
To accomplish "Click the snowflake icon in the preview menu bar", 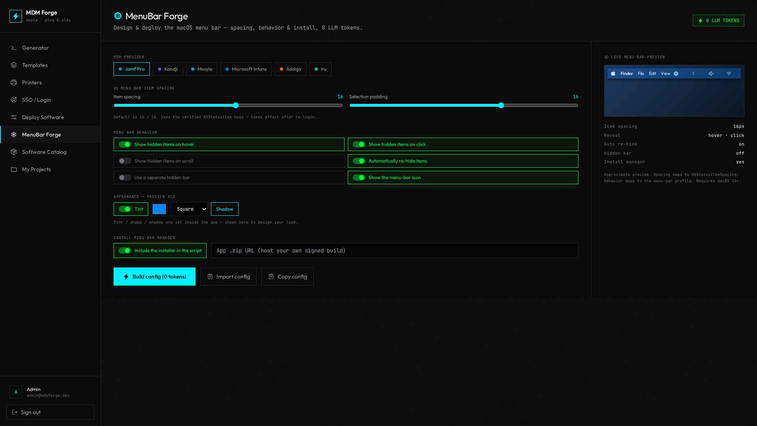I will click(676, 73).
